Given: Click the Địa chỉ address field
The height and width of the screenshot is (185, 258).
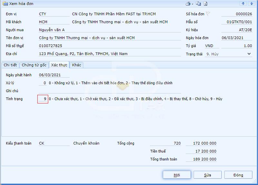Looking at the screenshot, I should click(x=110, y=54).
